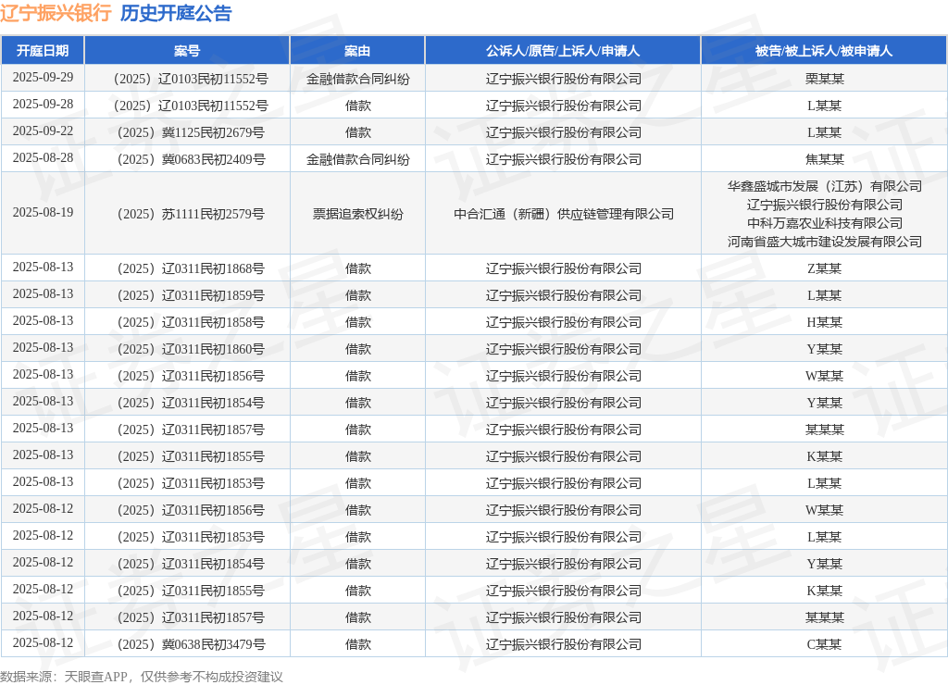
Task: Click the 被告/被上诉人/被申请人 column header
Action: [824, 51]
